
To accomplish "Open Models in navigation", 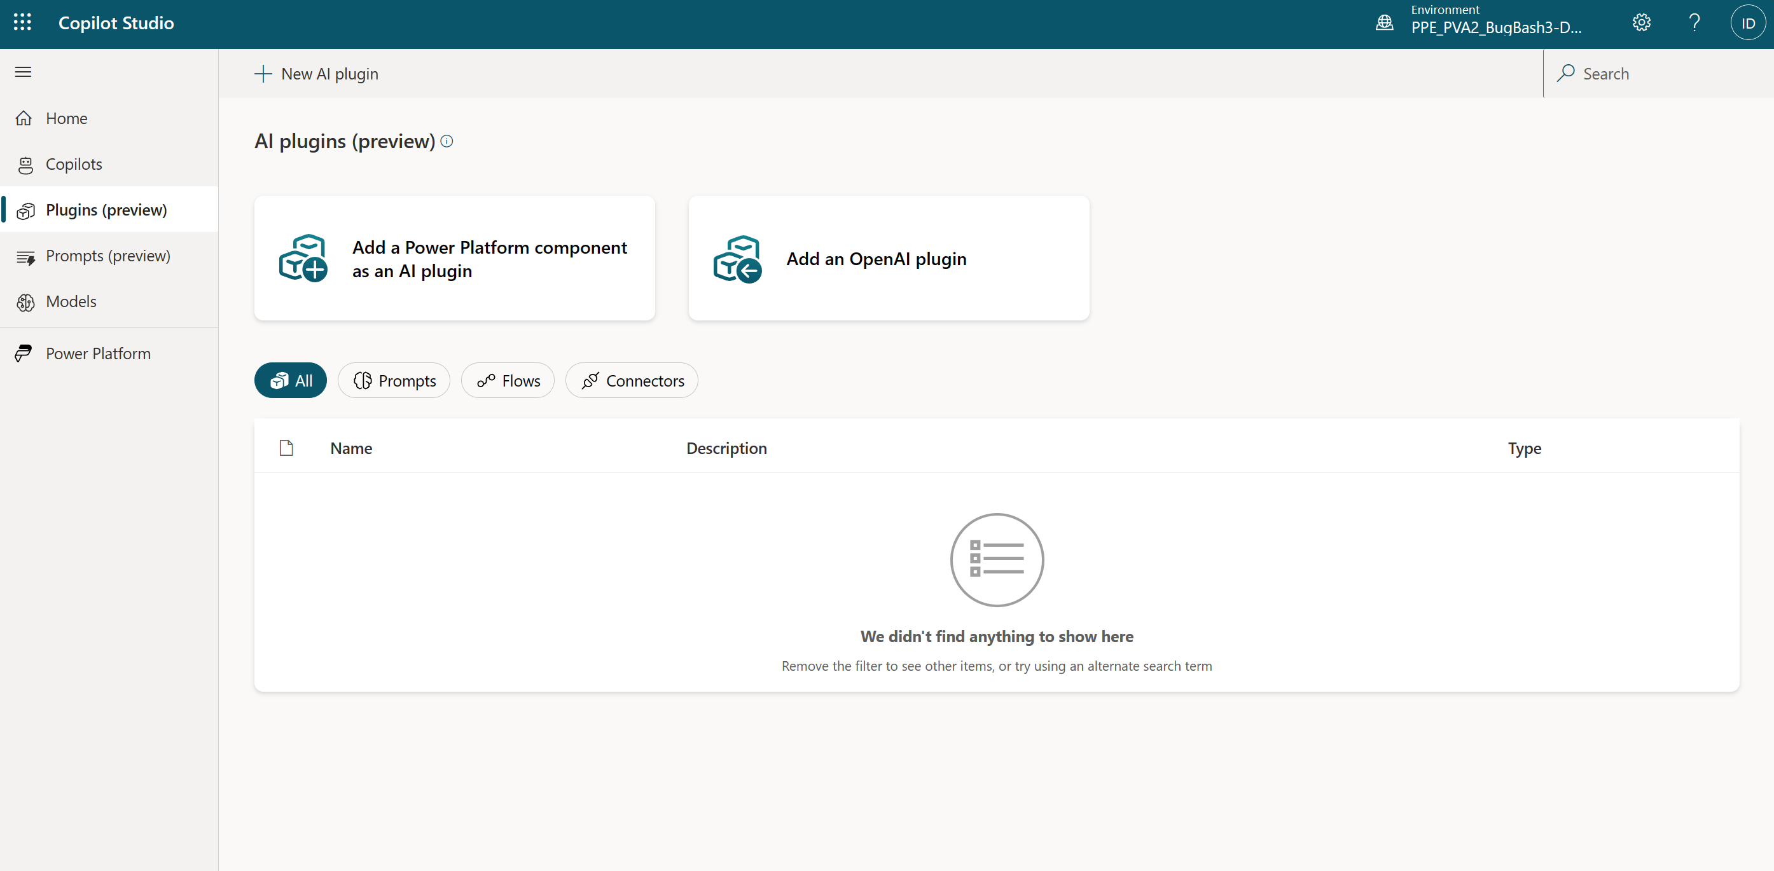I will coord(109,301).
